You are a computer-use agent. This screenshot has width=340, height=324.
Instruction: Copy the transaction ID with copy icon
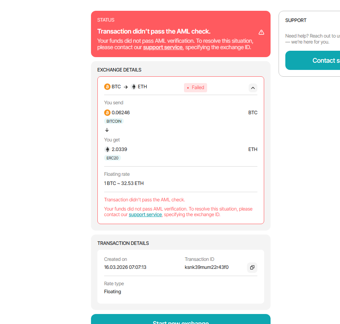(252, 267)
